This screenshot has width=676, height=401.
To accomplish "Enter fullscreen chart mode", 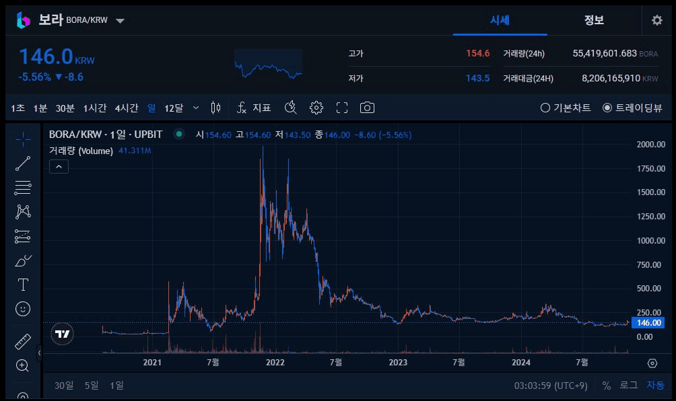I will 342,108.
